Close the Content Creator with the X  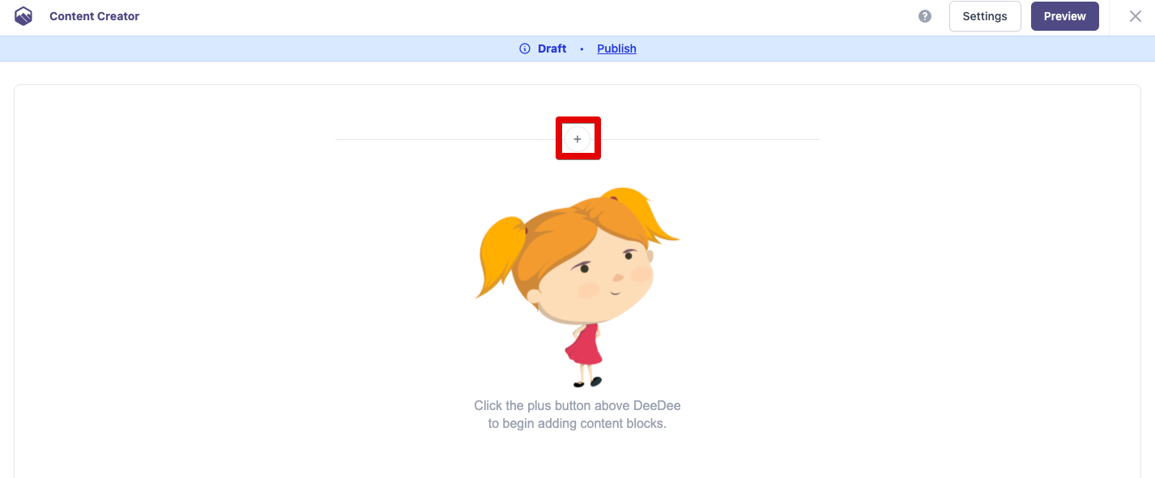click(1136, 16)
